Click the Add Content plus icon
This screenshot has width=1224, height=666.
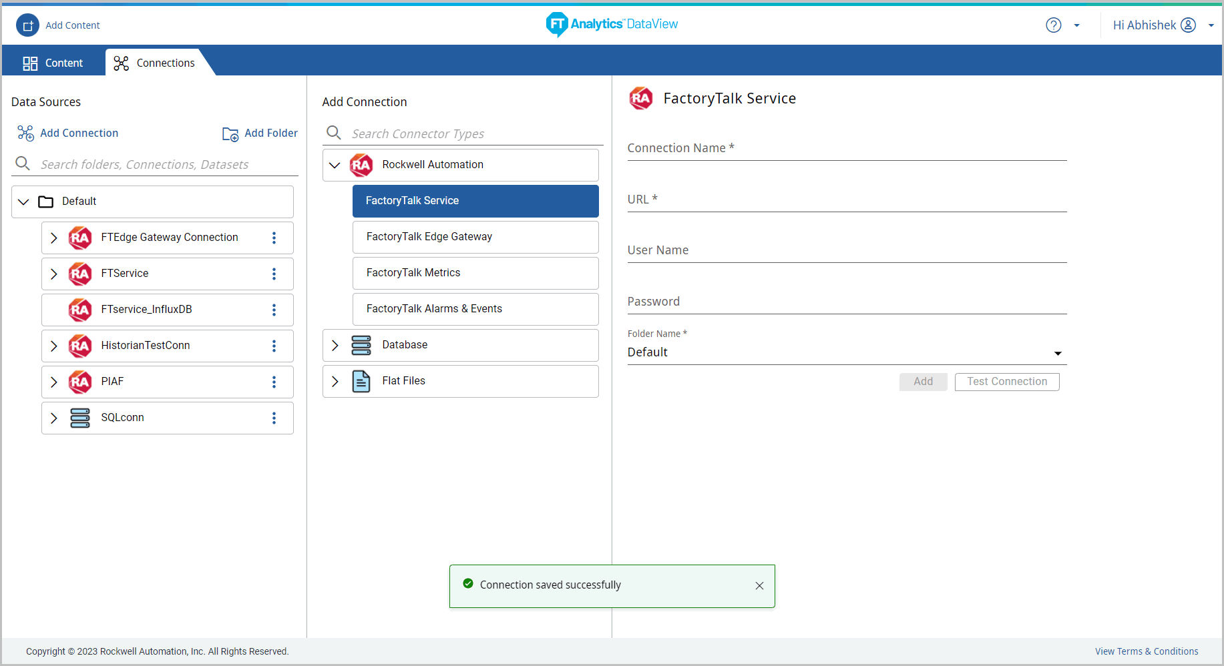[x=27, y=25]
